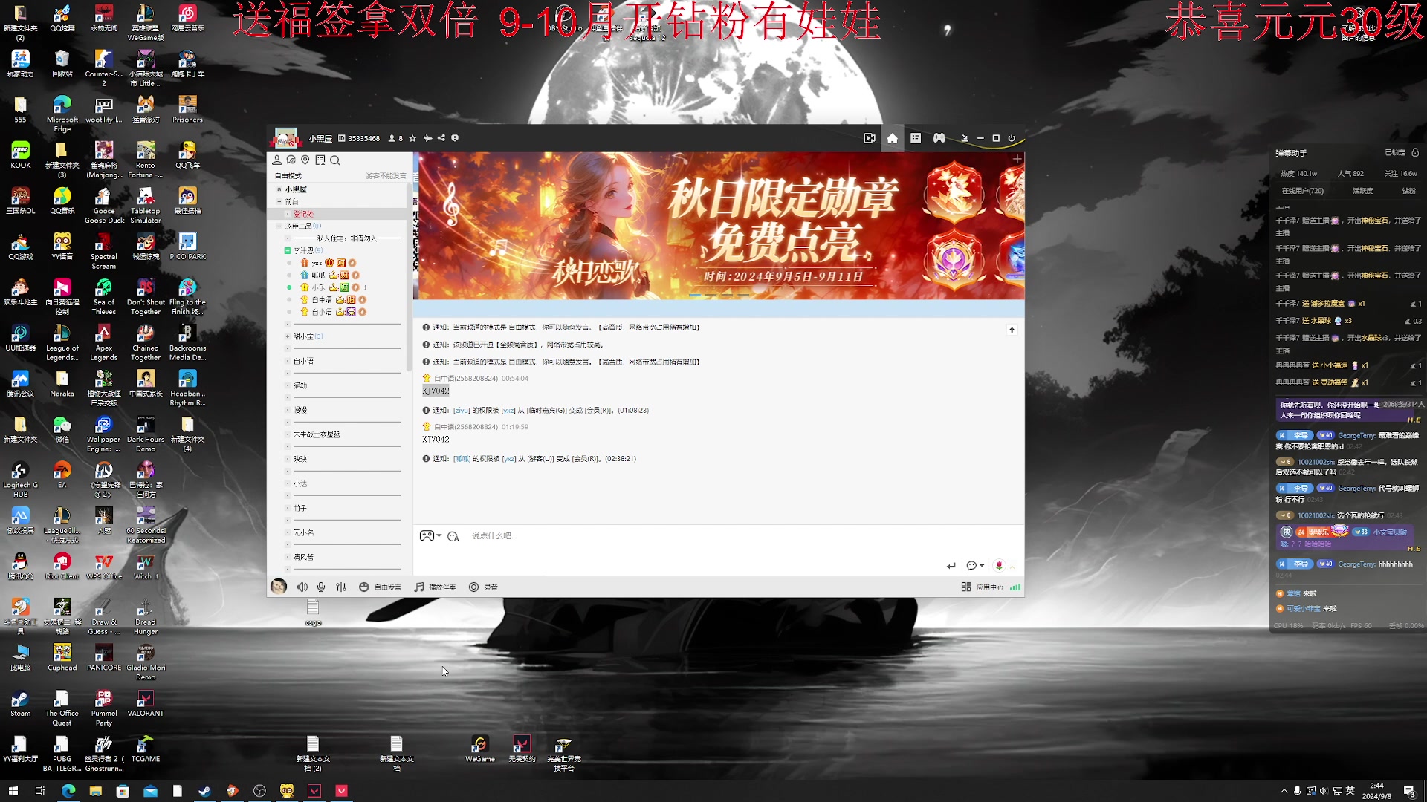Screen dimensions: 1427x802
Task: Click the banner carousel first indicator dot
Action: tap(695, 295)
